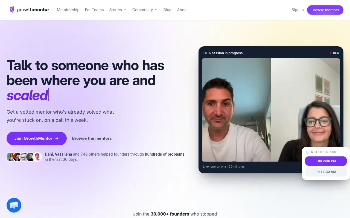Open the About page
This screenshot has width=350, height=218.
[x=182, y=10]
